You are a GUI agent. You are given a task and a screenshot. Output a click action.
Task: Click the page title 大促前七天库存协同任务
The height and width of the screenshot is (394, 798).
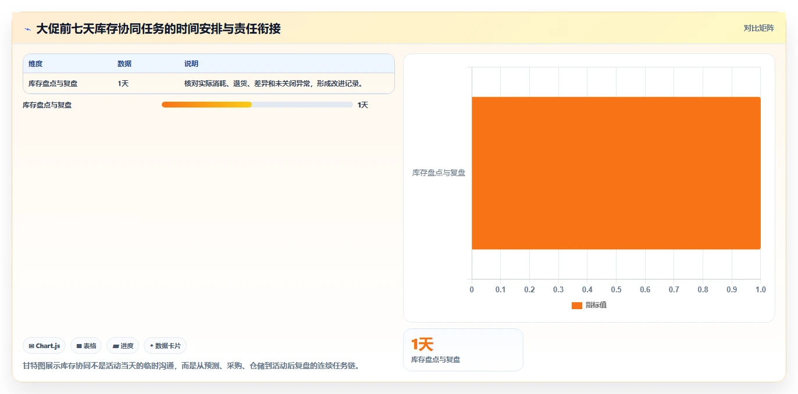(158, 28)
